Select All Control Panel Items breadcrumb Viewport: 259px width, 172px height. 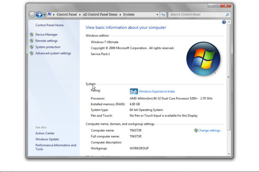(x=100, y=15)
